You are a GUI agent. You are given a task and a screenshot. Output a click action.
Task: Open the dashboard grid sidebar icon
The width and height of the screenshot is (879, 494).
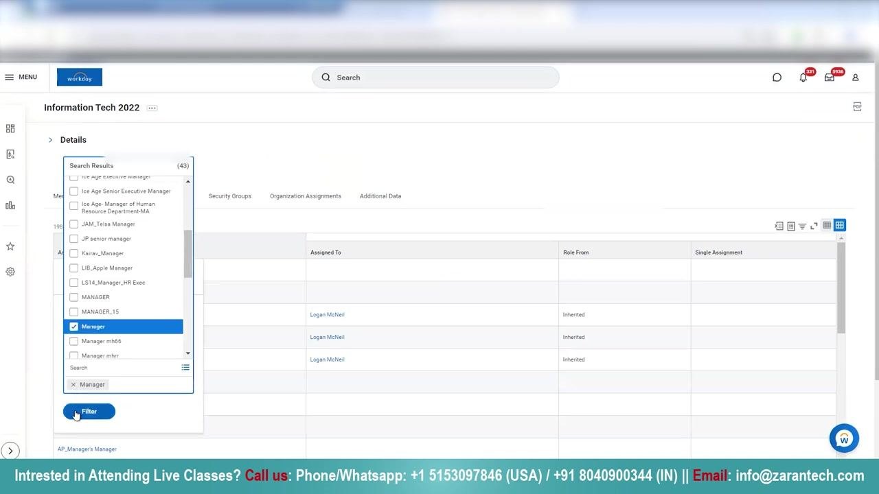(10, 128)
